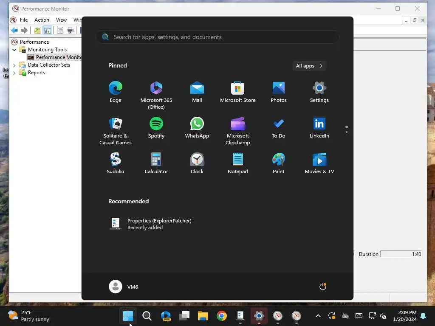
Task: Click the Print toolbar icon in Performance Monitor
Action: coord(70,30)
